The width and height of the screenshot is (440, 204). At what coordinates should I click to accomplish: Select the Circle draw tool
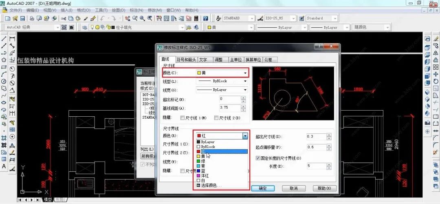pos(4,81)
